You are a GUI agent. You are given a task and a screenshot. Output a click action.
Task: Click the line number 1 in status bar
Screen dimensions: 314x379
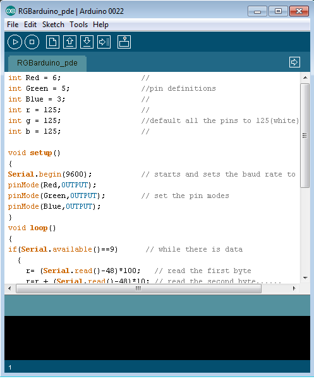click(10, 368)
